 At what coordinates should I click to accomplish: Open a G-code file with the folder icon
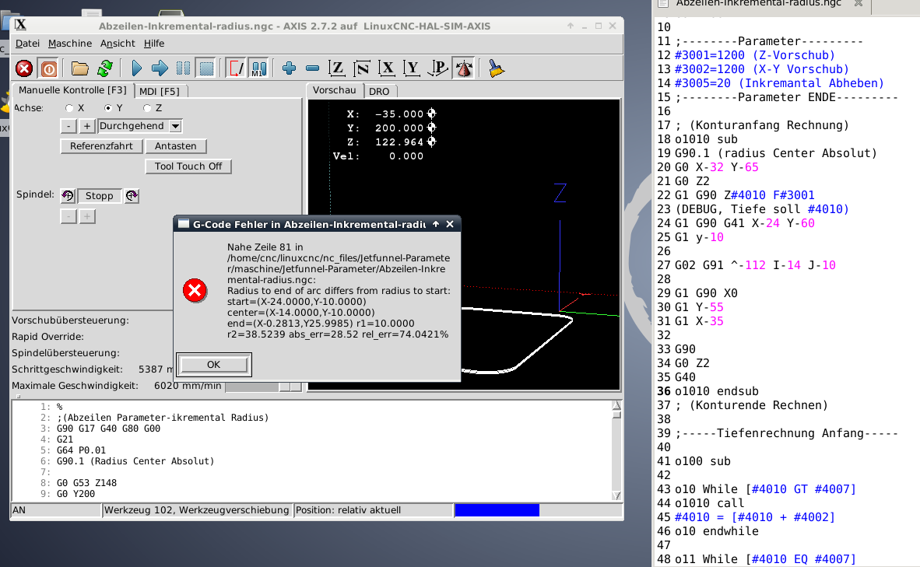(80, 68)
